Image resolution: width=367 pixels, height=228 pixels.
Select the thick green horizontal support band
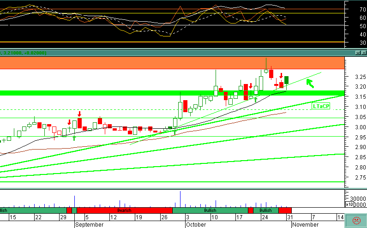(x=172, y=93)
